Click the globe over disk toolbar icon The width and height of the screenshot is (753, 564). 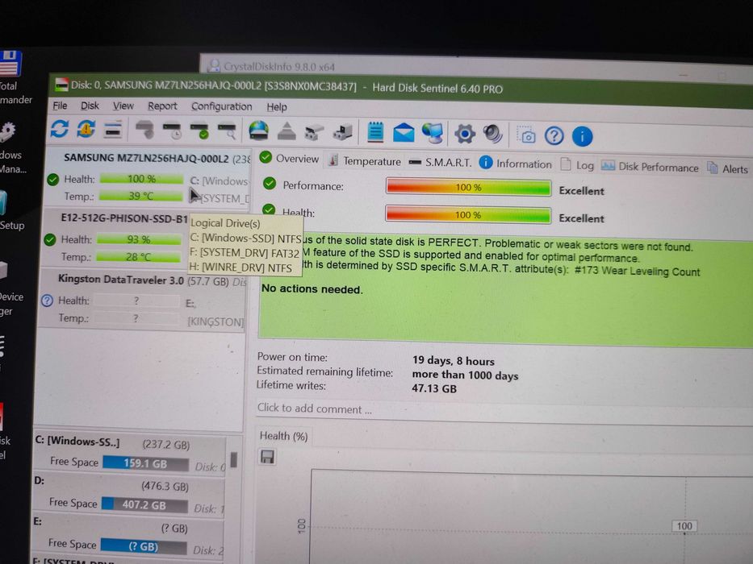pyautogui.click(x=259, y=131)
